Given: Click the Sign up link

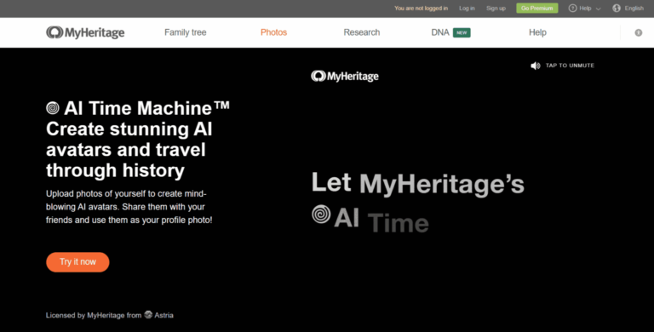Looking at the screenshot, I should 496,9.
